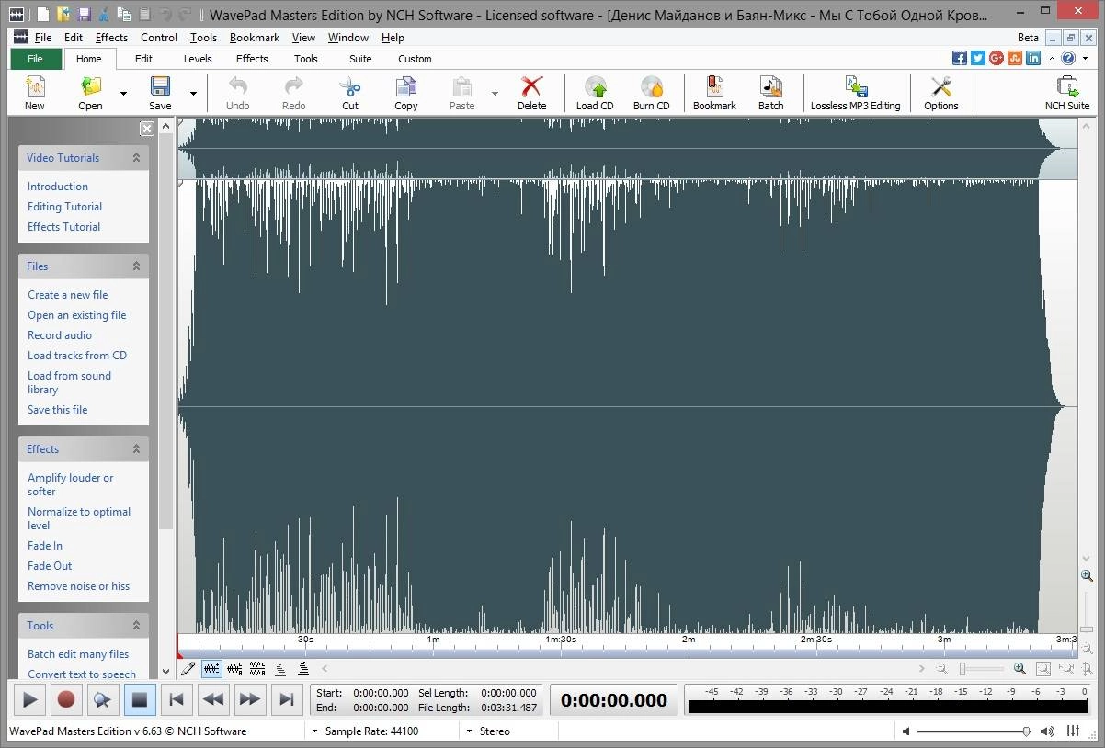Screen dimensions: 1105x748
Task: Click vertical zoom in magnifier at right edge
Action: [x=1088, y=575]
